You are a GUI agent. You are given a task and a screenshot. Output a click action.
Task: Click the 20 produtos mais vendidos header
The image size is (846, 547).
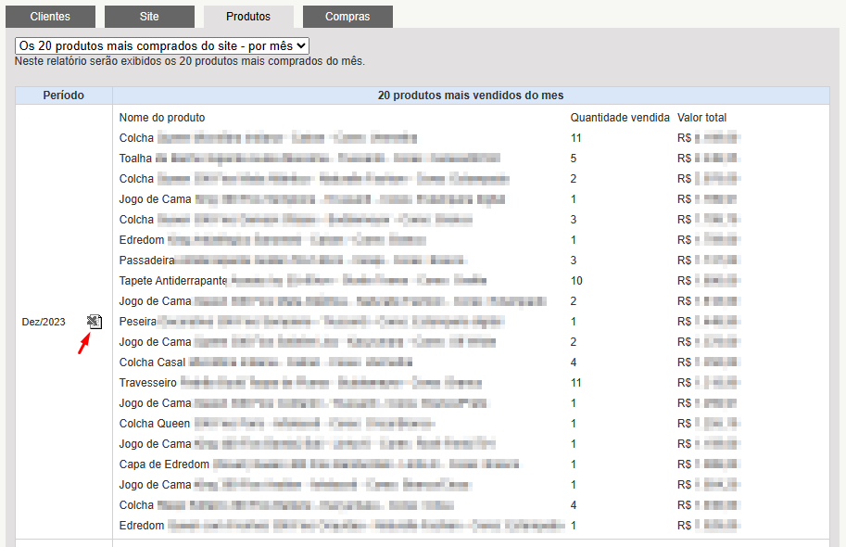coord(471,95)
